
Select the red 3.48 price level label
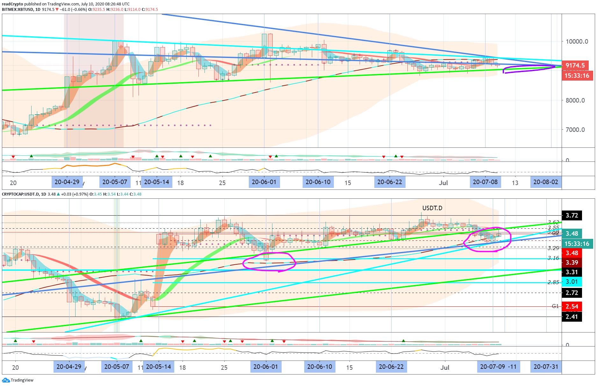572,253
